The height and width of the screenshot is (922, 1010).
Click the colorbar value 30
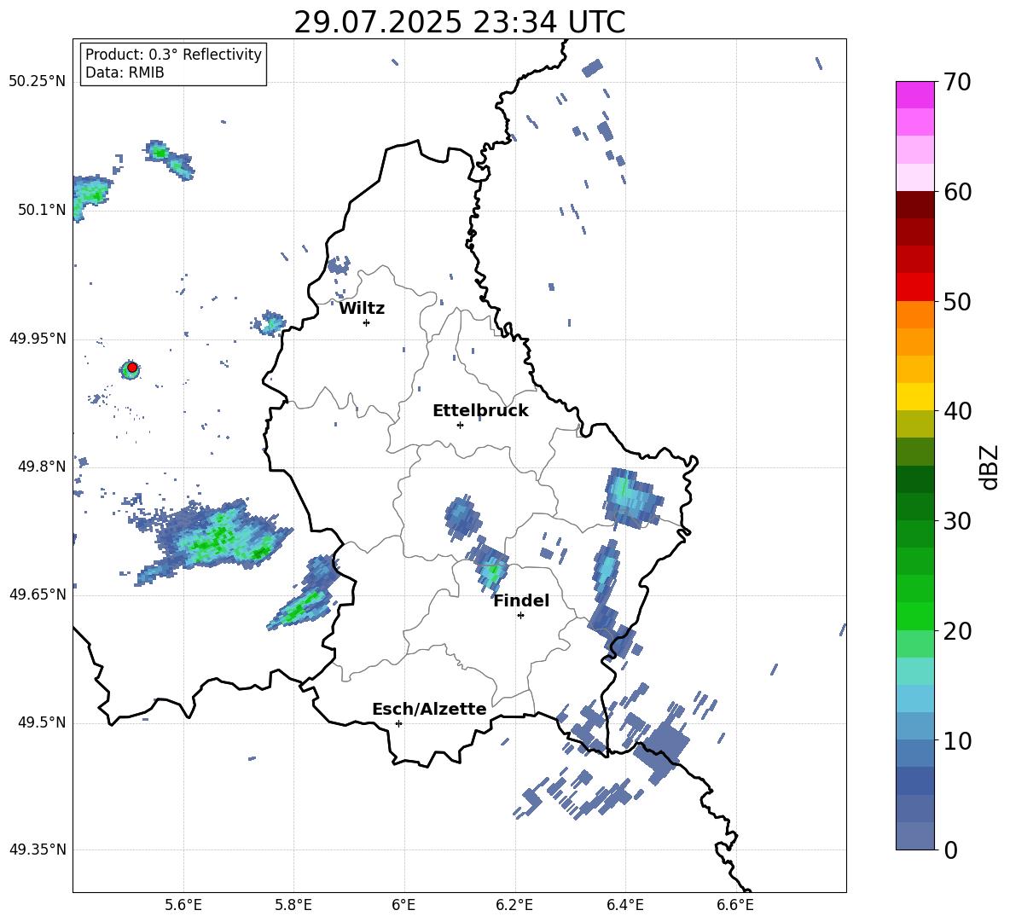957,521
